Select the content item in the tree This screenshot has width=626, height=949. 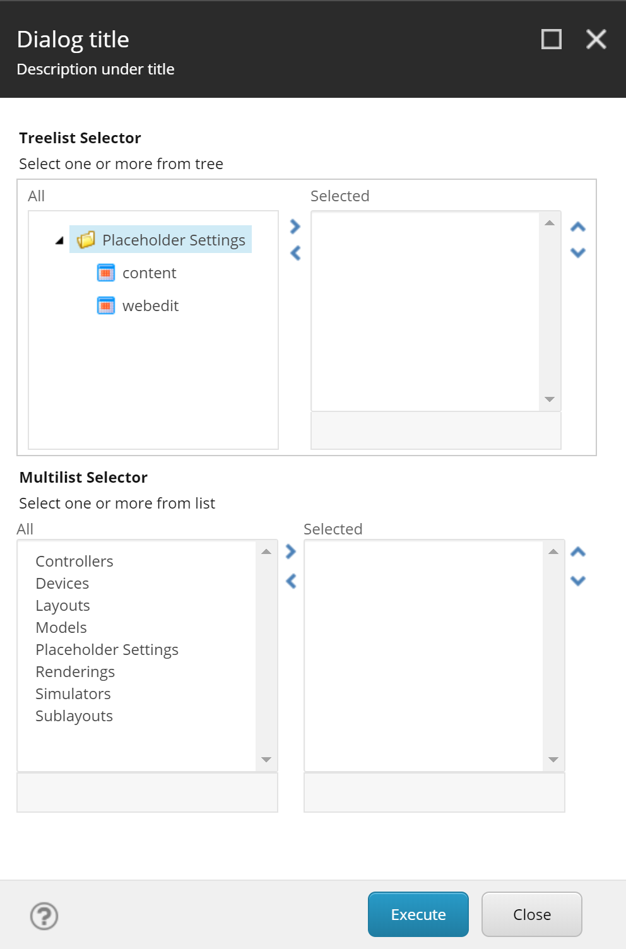(x=149, y=273)
